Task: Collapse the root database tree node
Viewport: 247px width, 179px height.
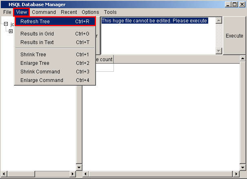Action: pos(6,24)
